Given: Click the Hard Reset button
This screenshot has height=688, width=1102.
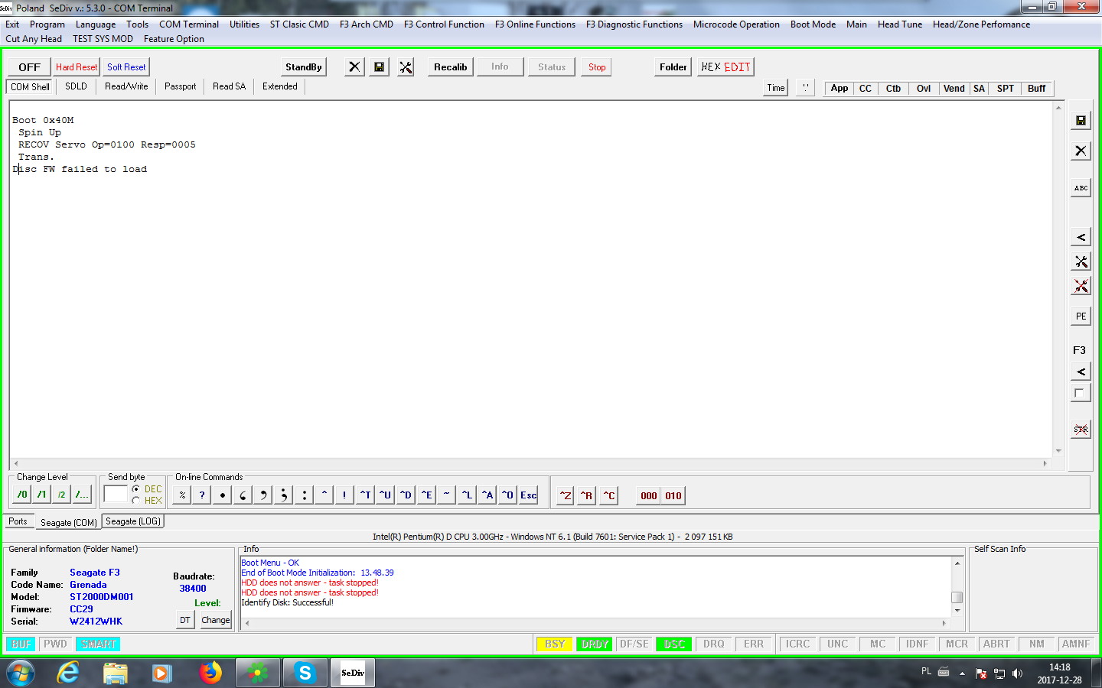Looking at the screenshot, I should point(77,67).
